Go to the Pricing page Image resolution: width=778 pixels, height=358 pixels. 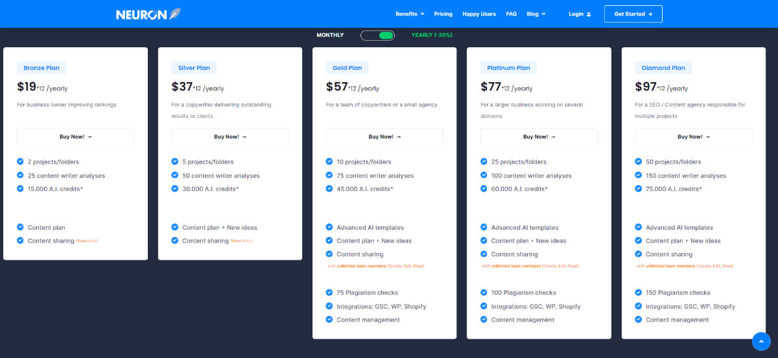443,14
